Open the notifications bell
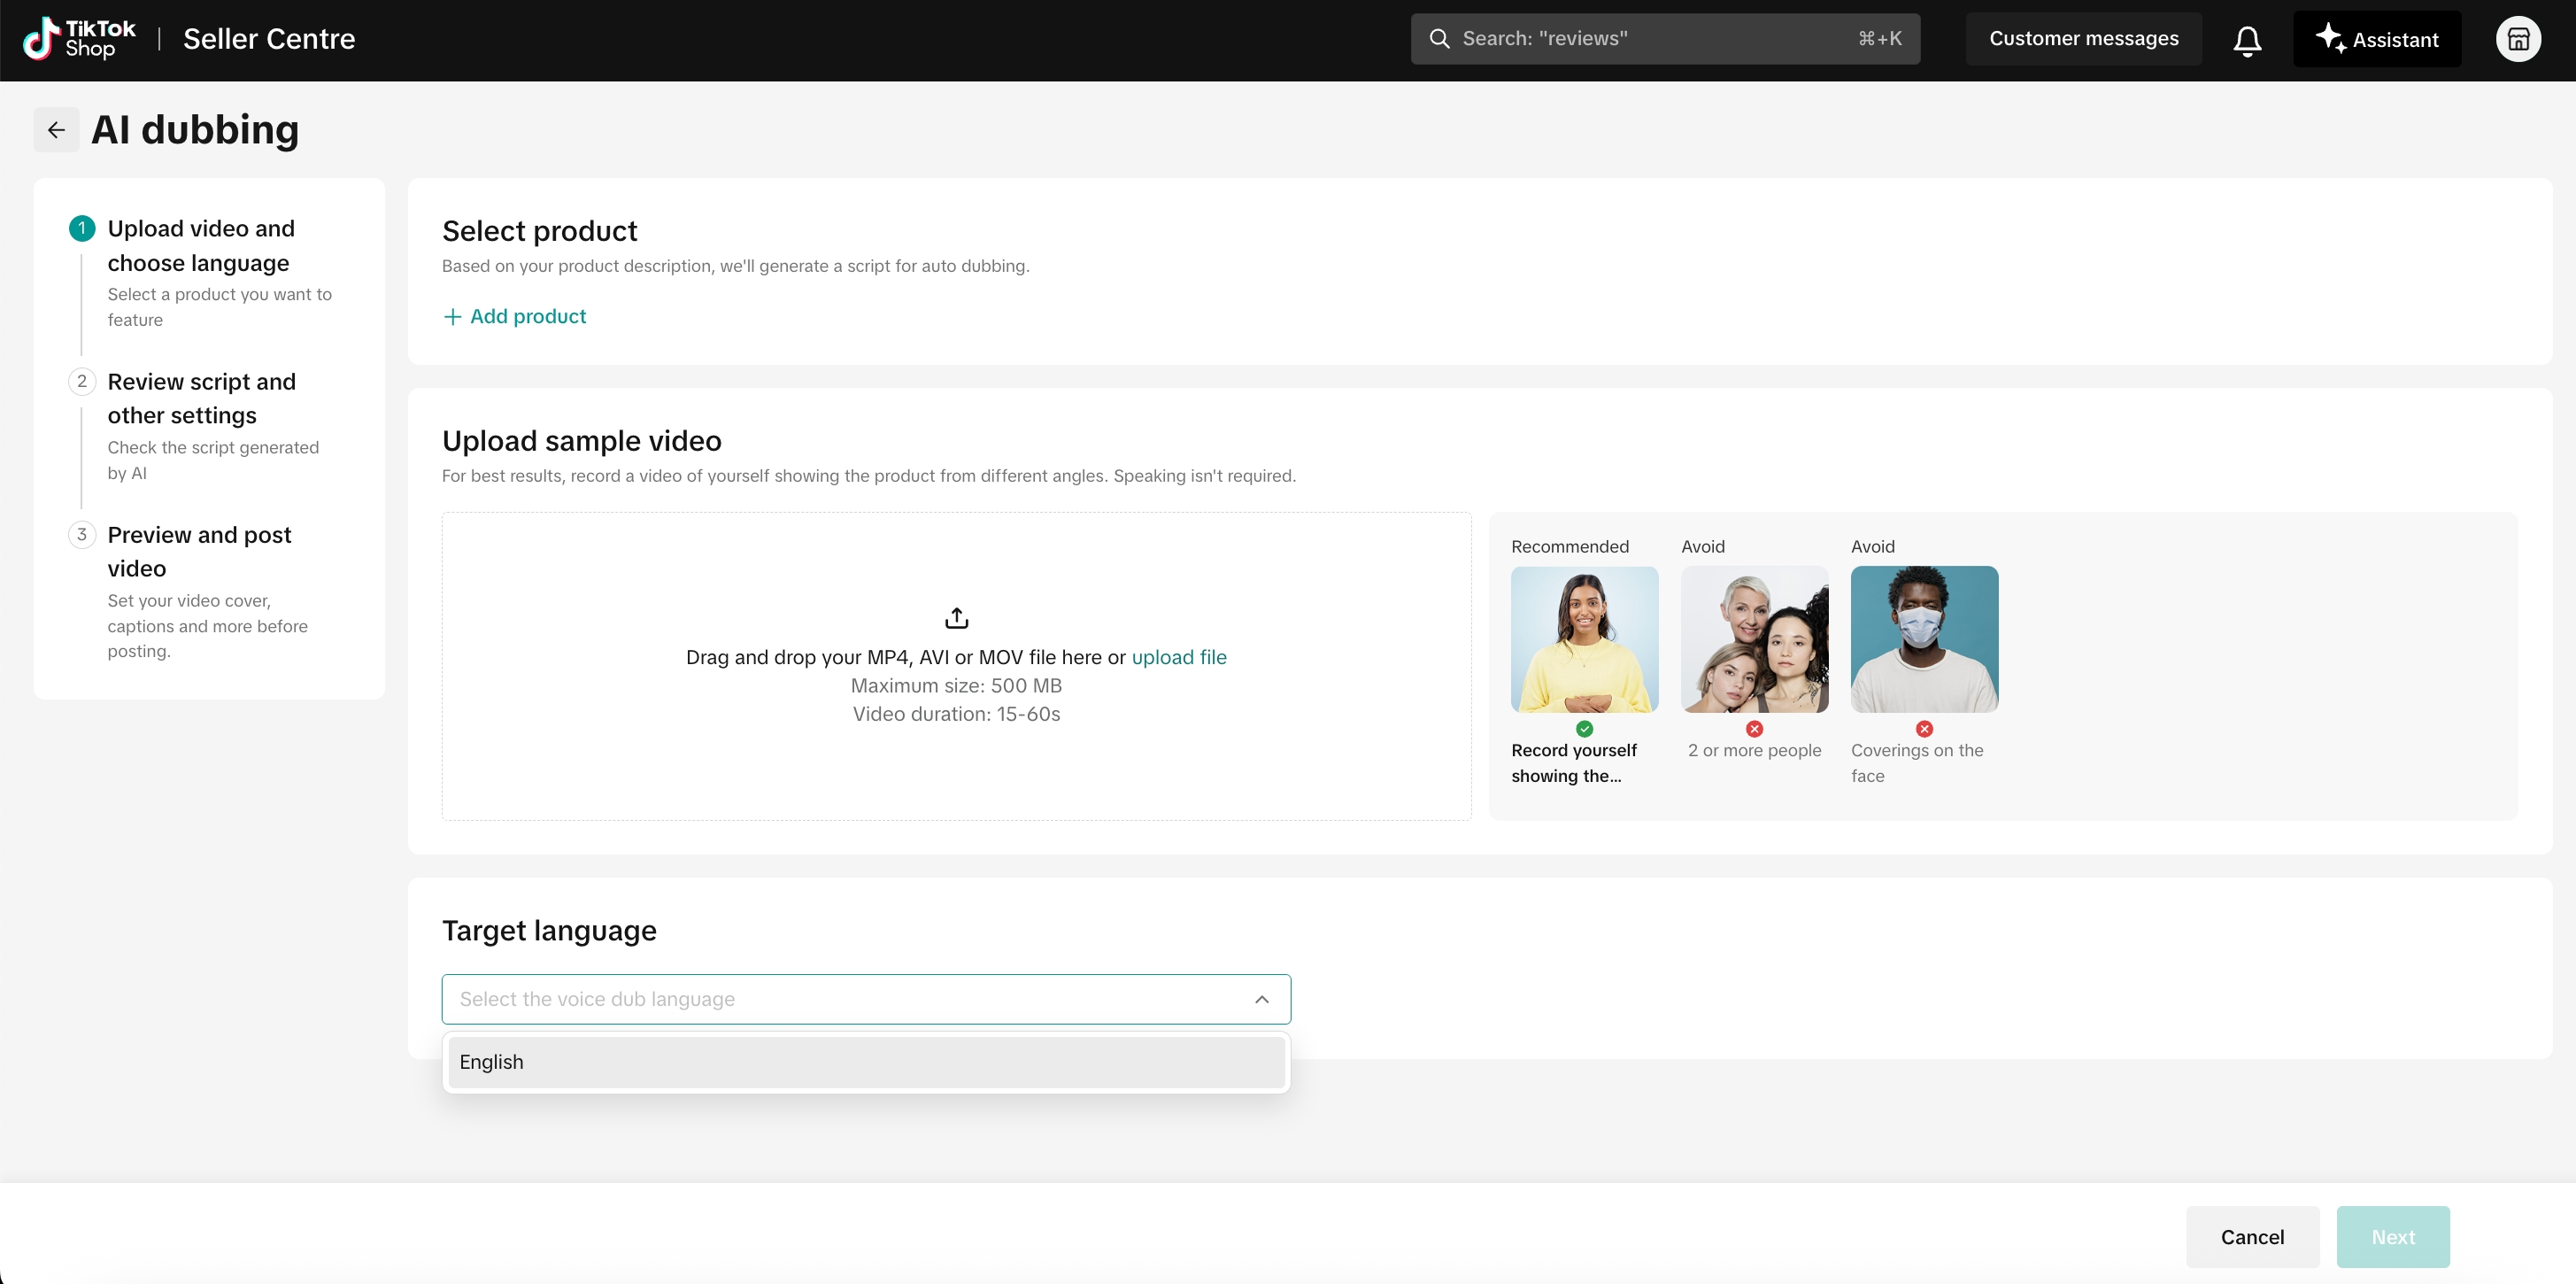This screenshot has width=2576, height=1284. point(2247,40)
